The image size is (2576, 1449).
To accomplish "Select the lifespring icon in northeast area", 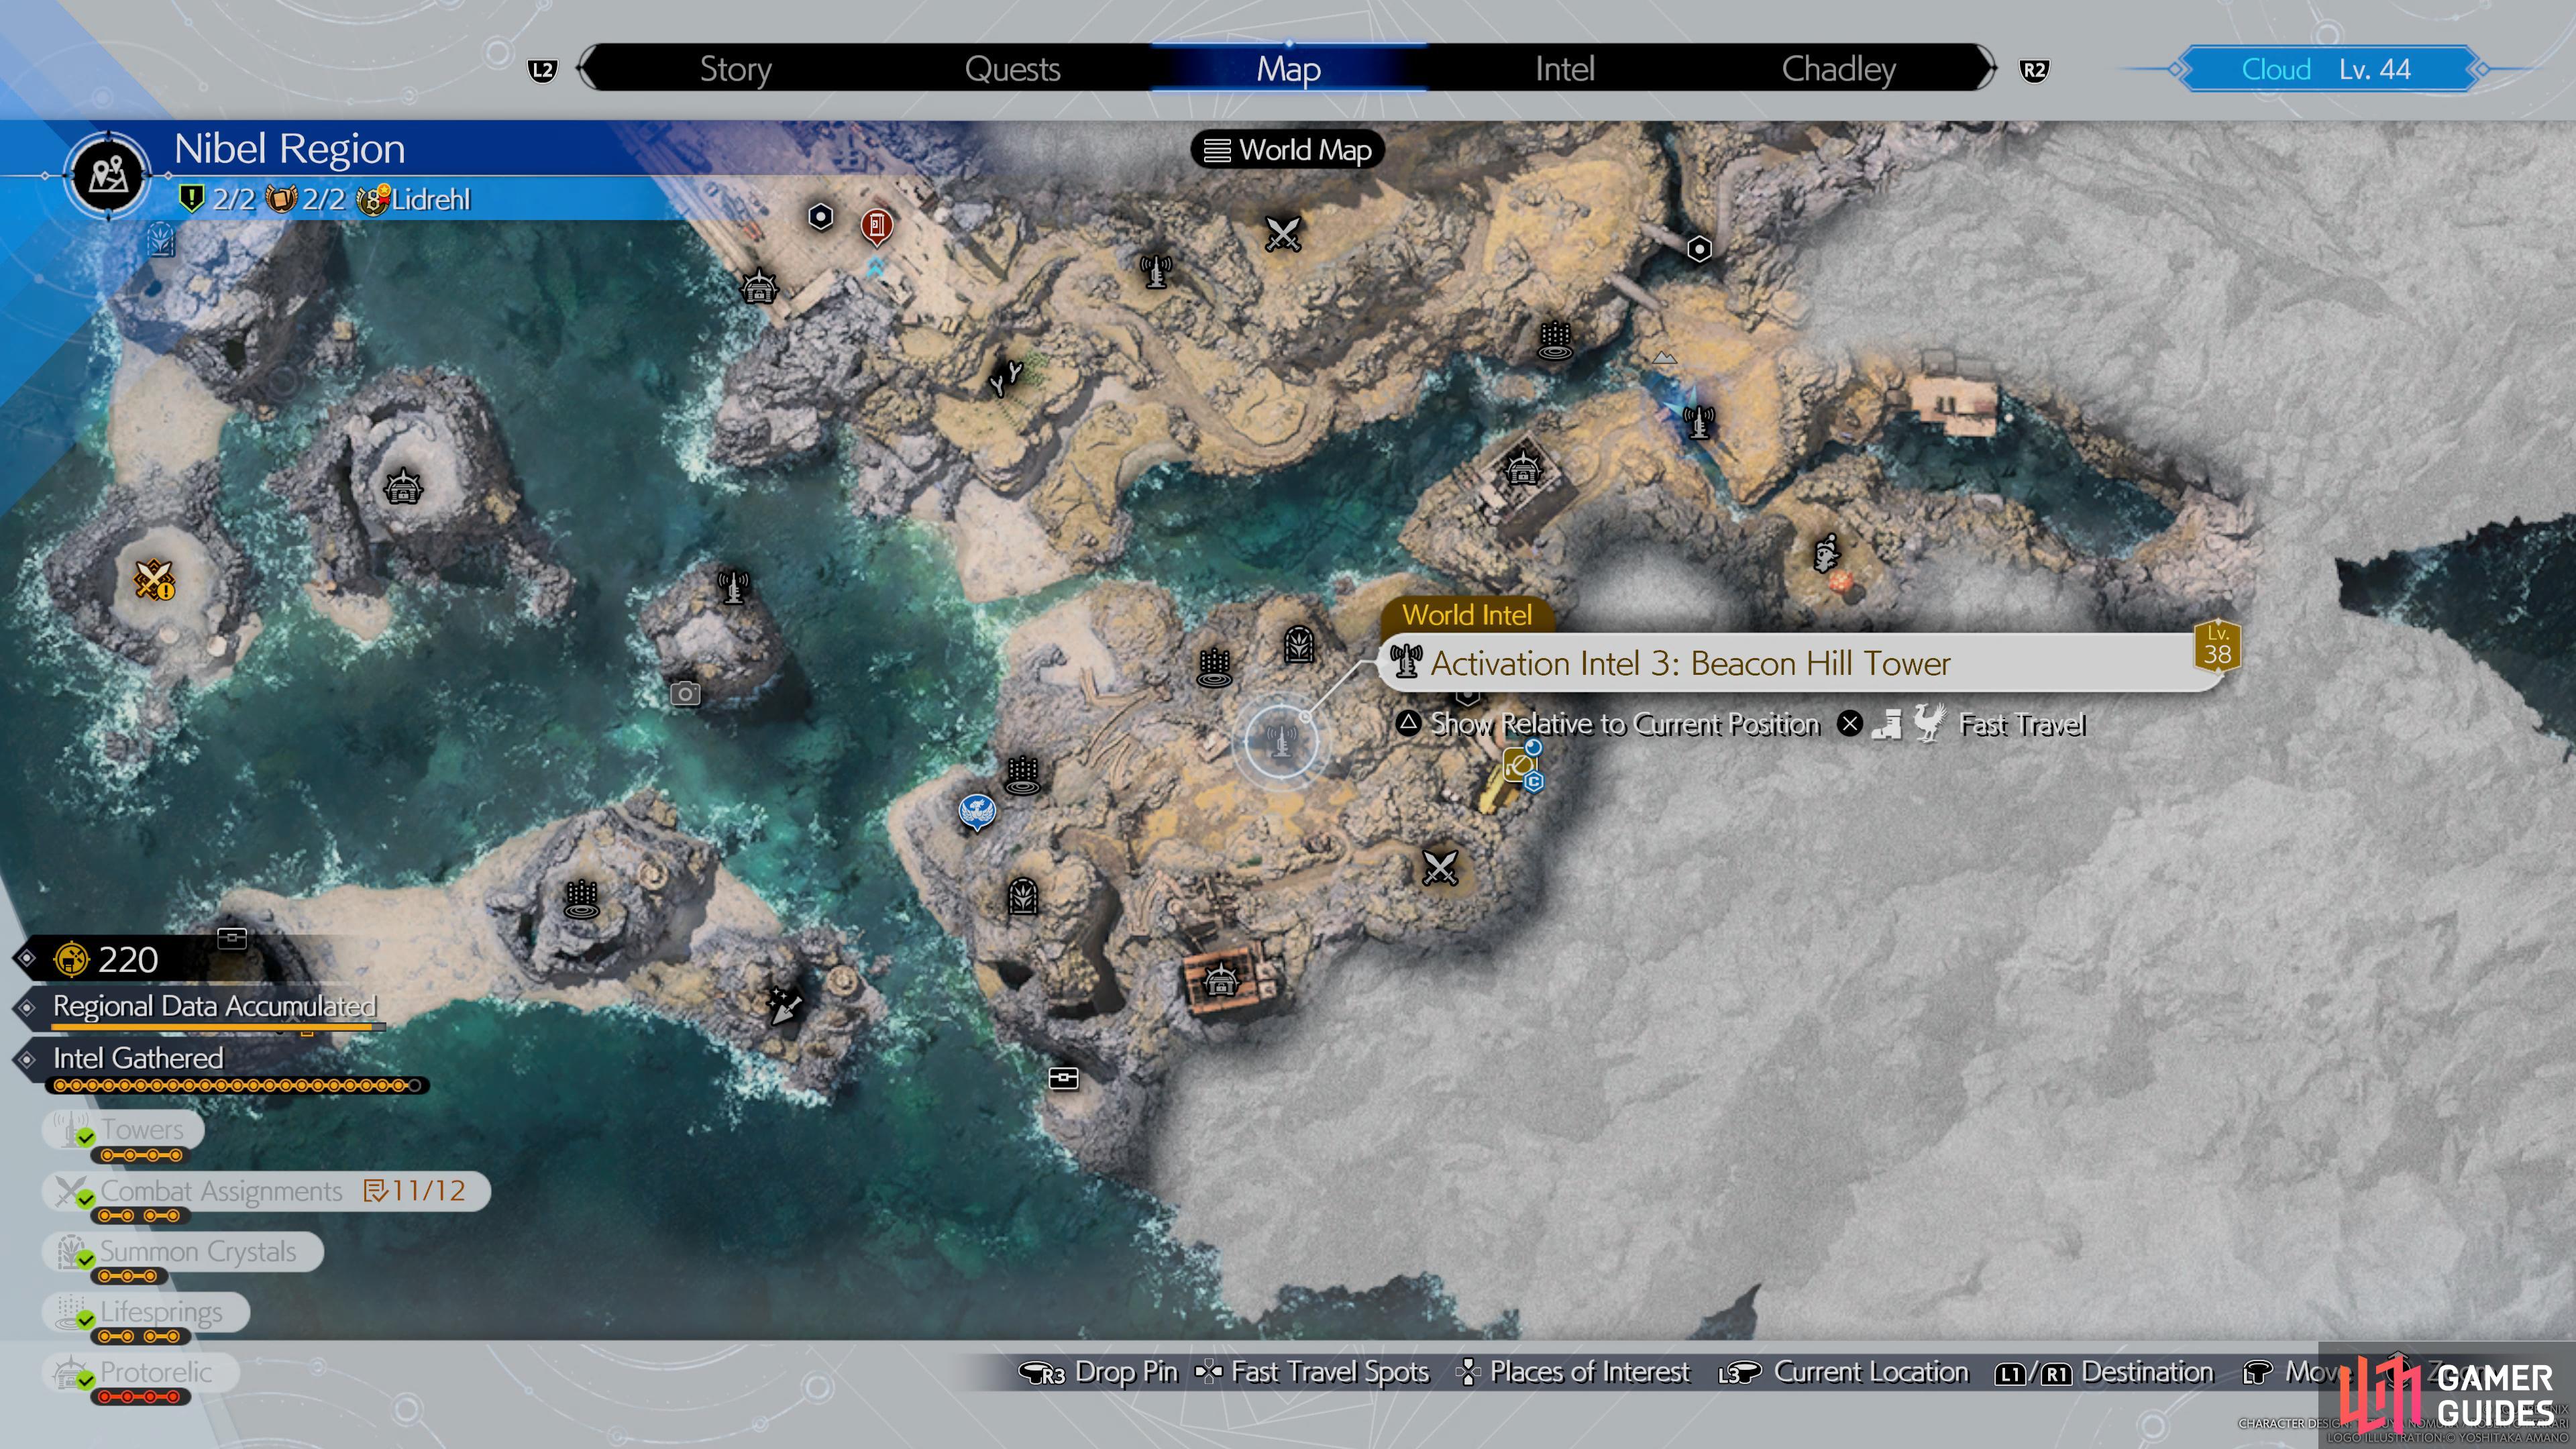I will pyautogui.click(x=1554, y=340).
